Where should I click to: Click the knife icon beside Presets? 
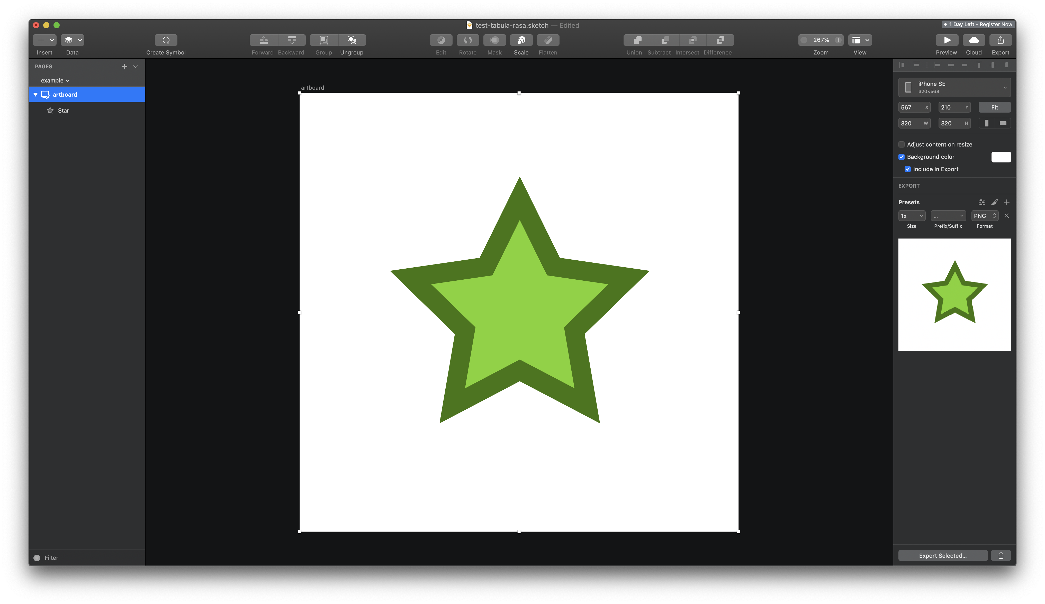click(994, 202)
